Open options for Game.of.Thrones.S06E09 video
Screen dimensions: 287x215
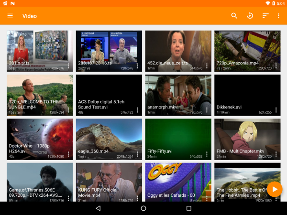[x=68, y=198]
